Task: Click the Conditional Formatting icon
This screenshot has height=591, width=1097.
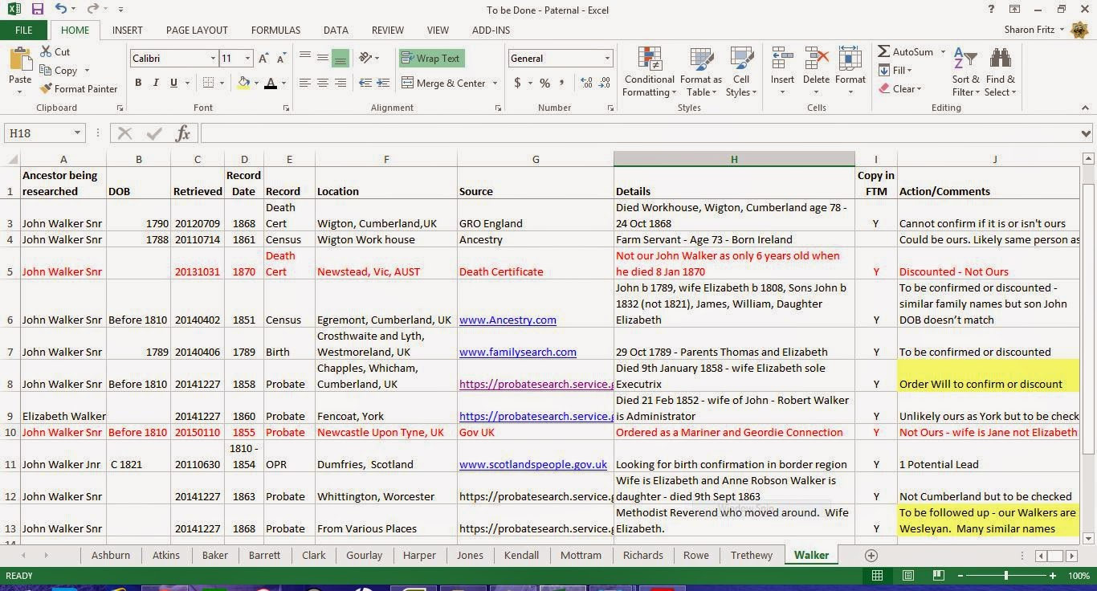Action: click(x=649, y=62)
